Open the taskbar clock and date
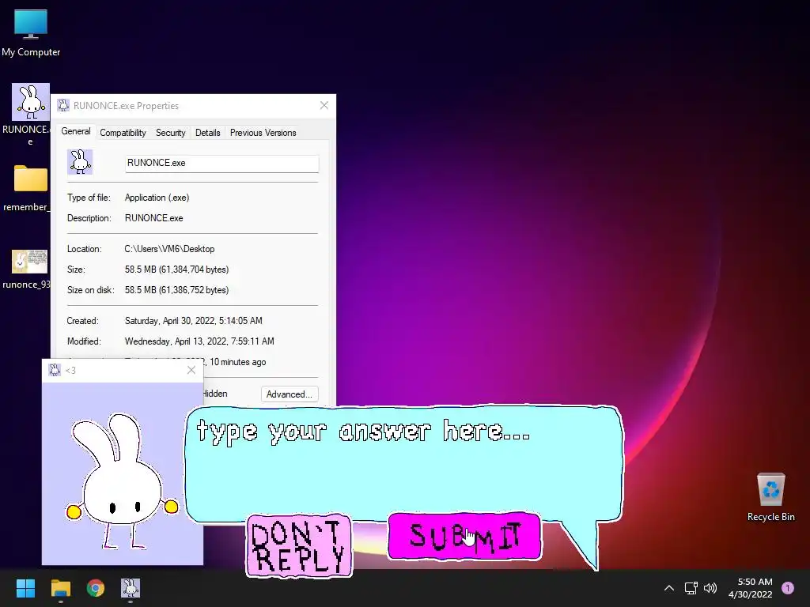This screenshot has height=607, width=810. click(751, 588)
